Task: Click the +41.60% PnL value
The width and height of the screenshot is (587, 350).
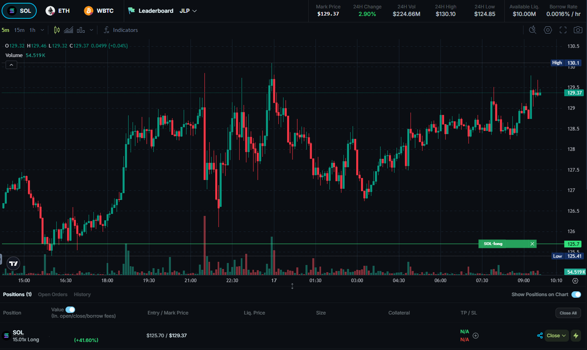Action: click(86, 340)
